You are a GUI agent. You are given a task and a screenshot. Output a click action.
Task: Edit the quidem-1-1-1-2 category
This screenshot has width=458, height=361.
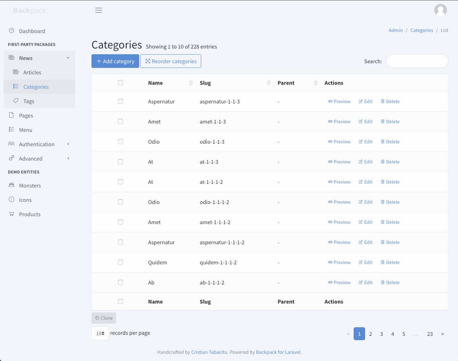[365, 263]
